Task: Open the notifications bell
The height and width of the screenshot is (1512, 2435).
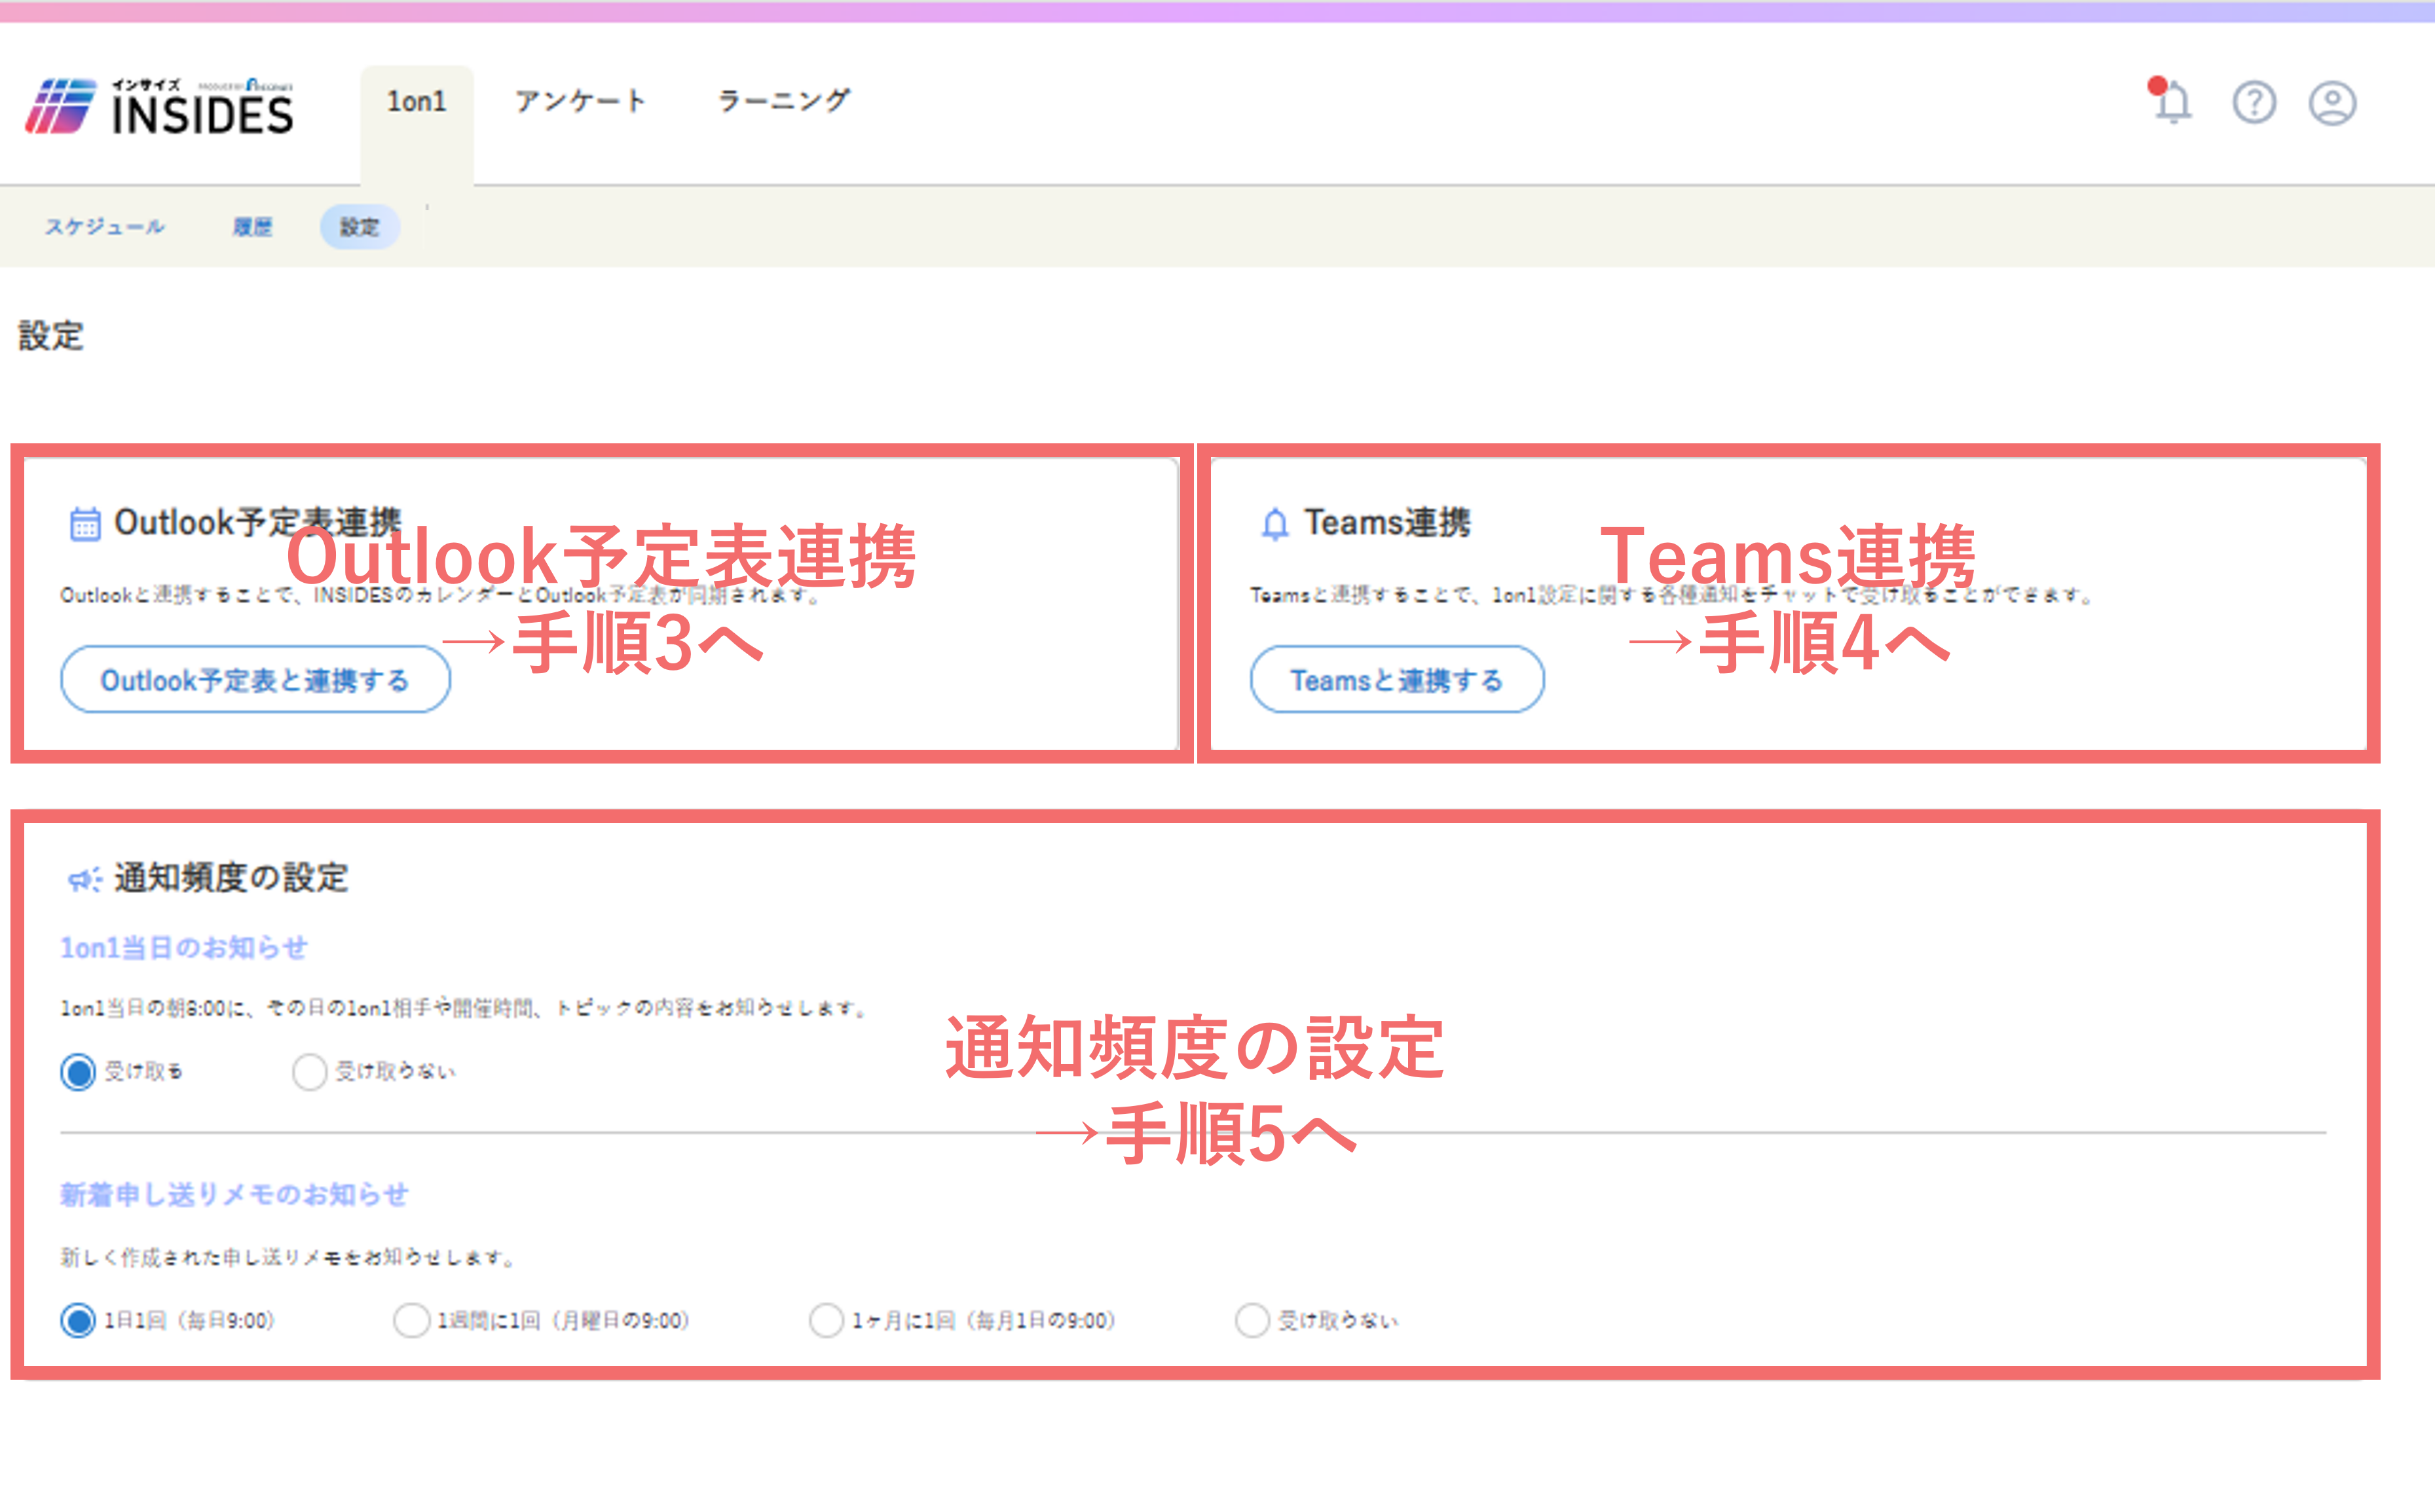Action: pyautogui.click(x=2171, y=100)
